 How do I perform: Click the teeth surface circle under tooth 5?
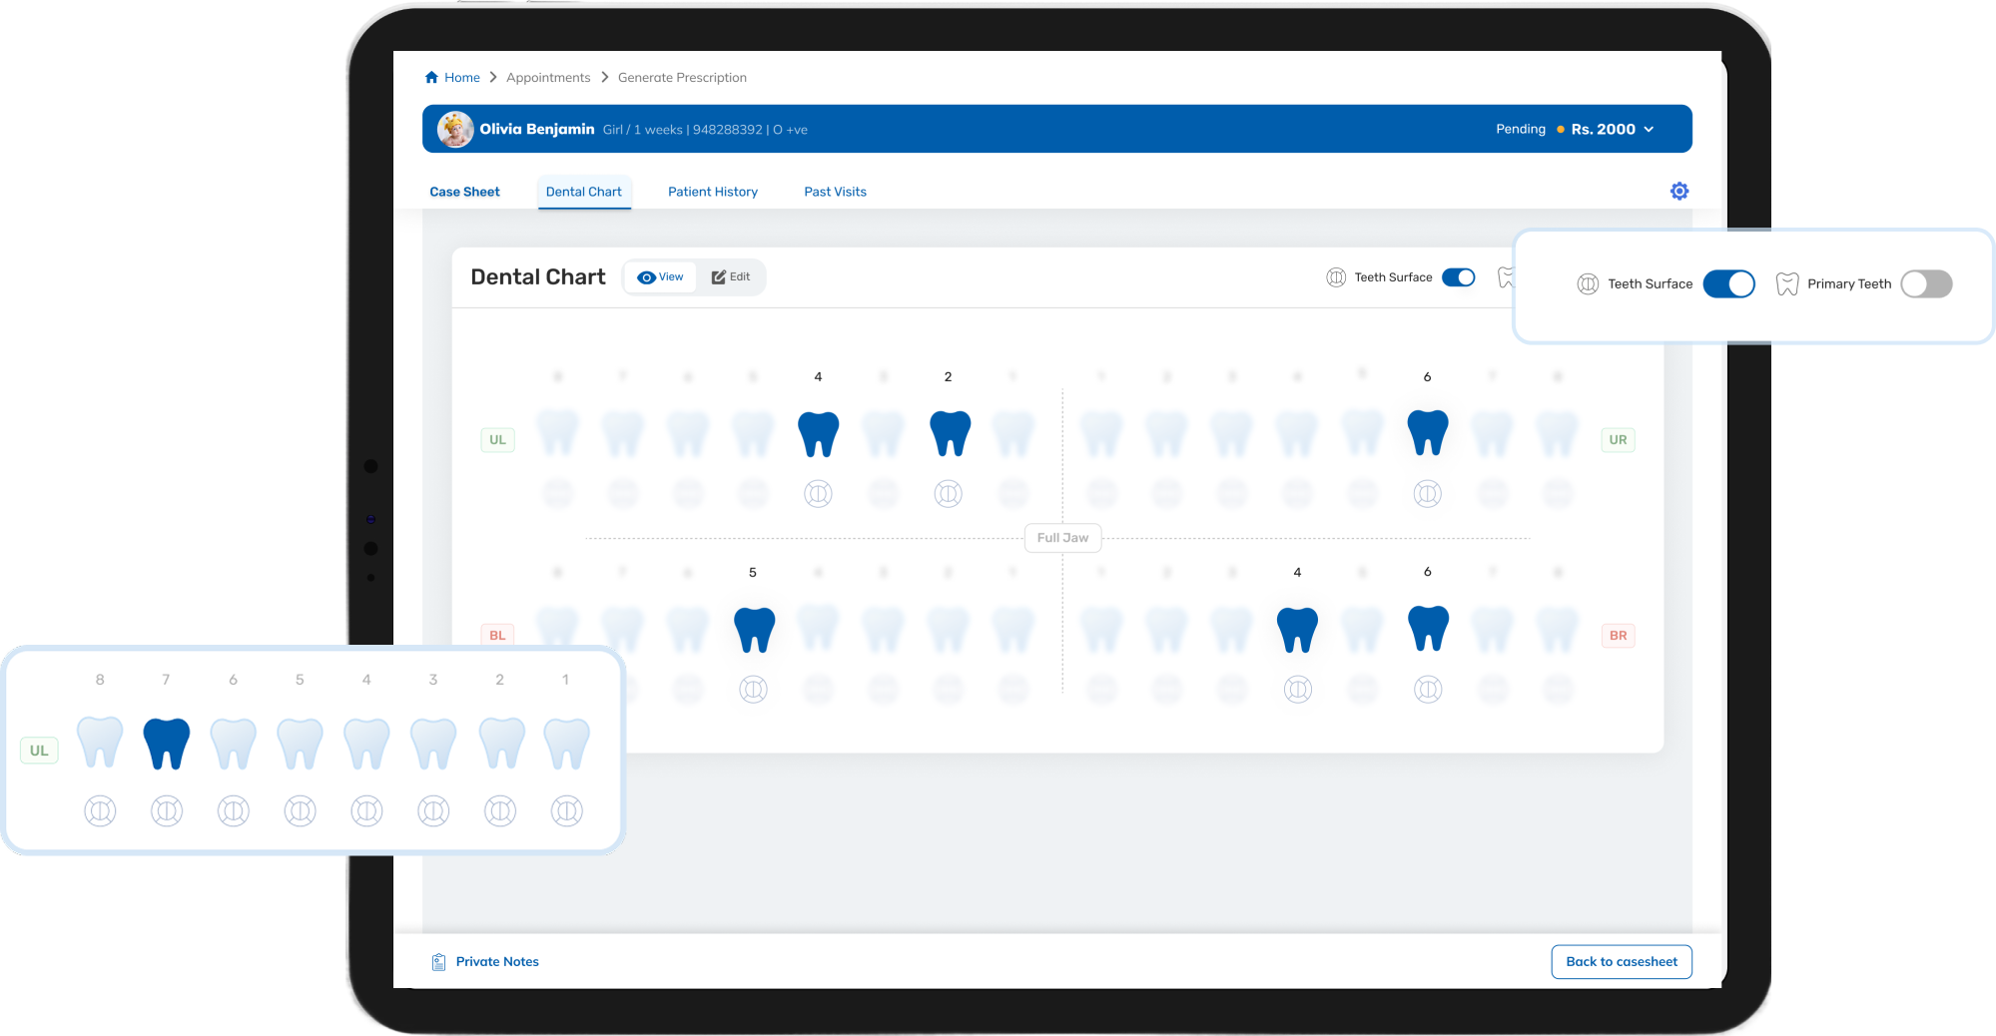tap(754, 689)
